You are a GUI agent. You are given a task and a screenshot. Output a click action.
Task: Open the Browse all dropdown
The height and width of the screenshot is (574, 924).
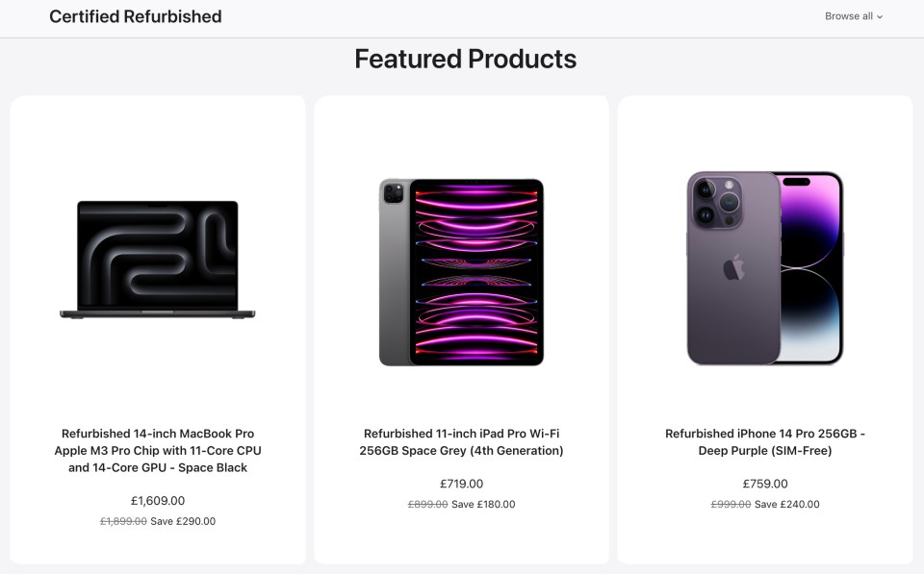854,16
